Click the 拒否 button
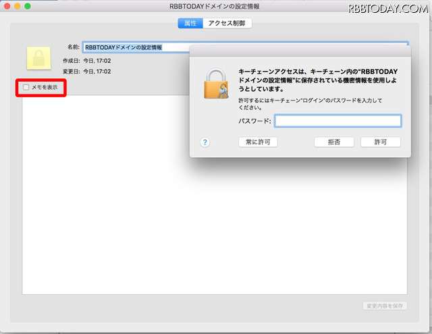This screenshot has height=334, width=432. tap(334, 142)
